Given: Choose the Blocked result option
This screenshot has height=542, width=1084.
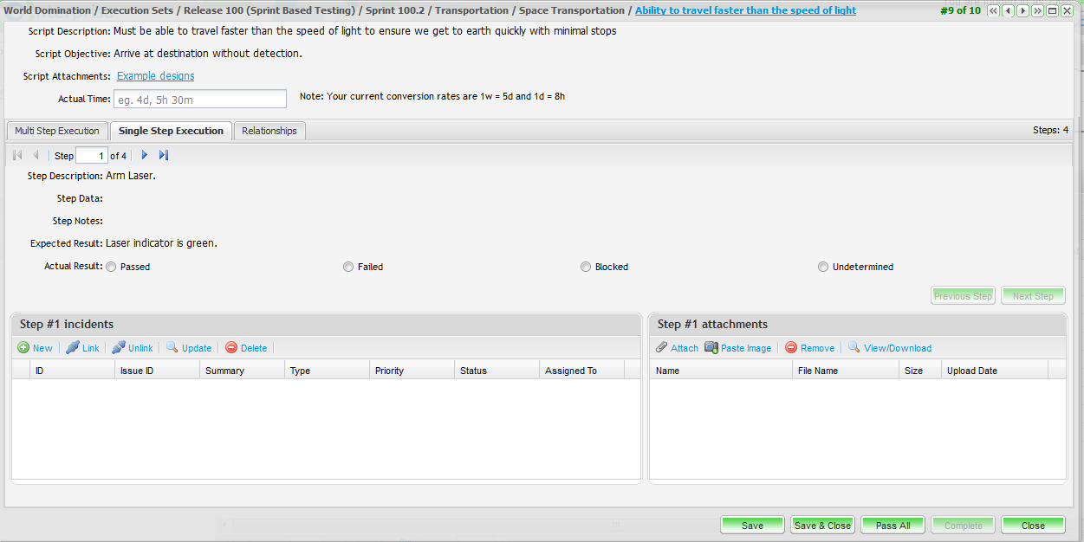Looking at the screenshot, I should pyautogui.click(x=586, y=268).
